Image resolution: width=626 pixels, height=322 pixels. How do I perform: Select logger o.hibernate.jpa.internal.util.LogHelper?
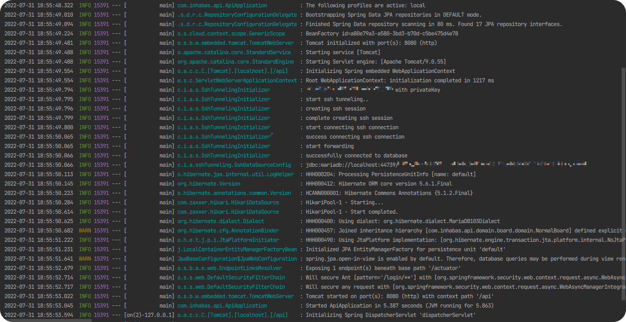pyautogui.click(x=236, y=174)
